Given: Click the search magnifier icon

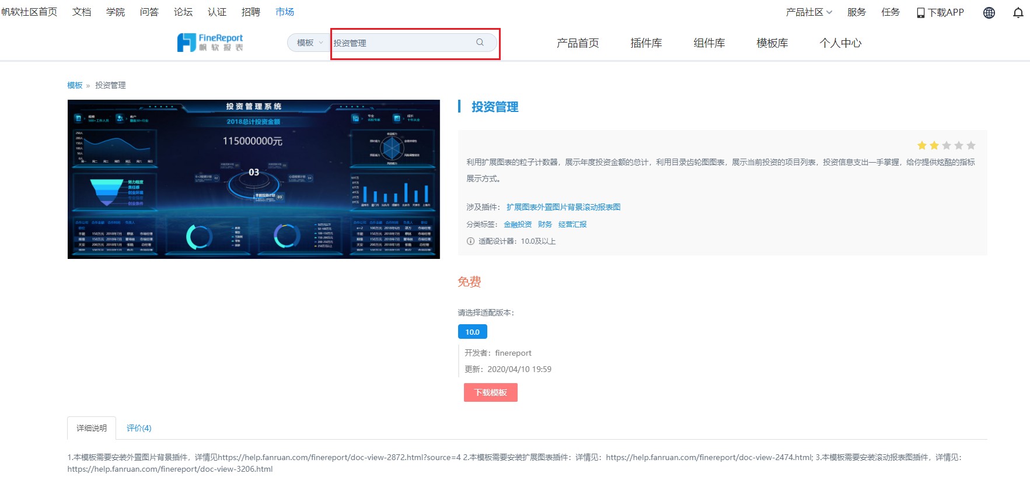Looking at the screenshot, I should [480, 43].
